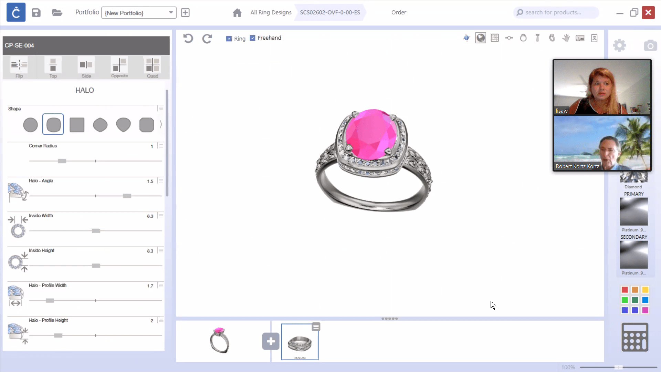This screenshot has width=661, height=372.
Task: Open the Order tab
Action: click(x=399, y=12)
